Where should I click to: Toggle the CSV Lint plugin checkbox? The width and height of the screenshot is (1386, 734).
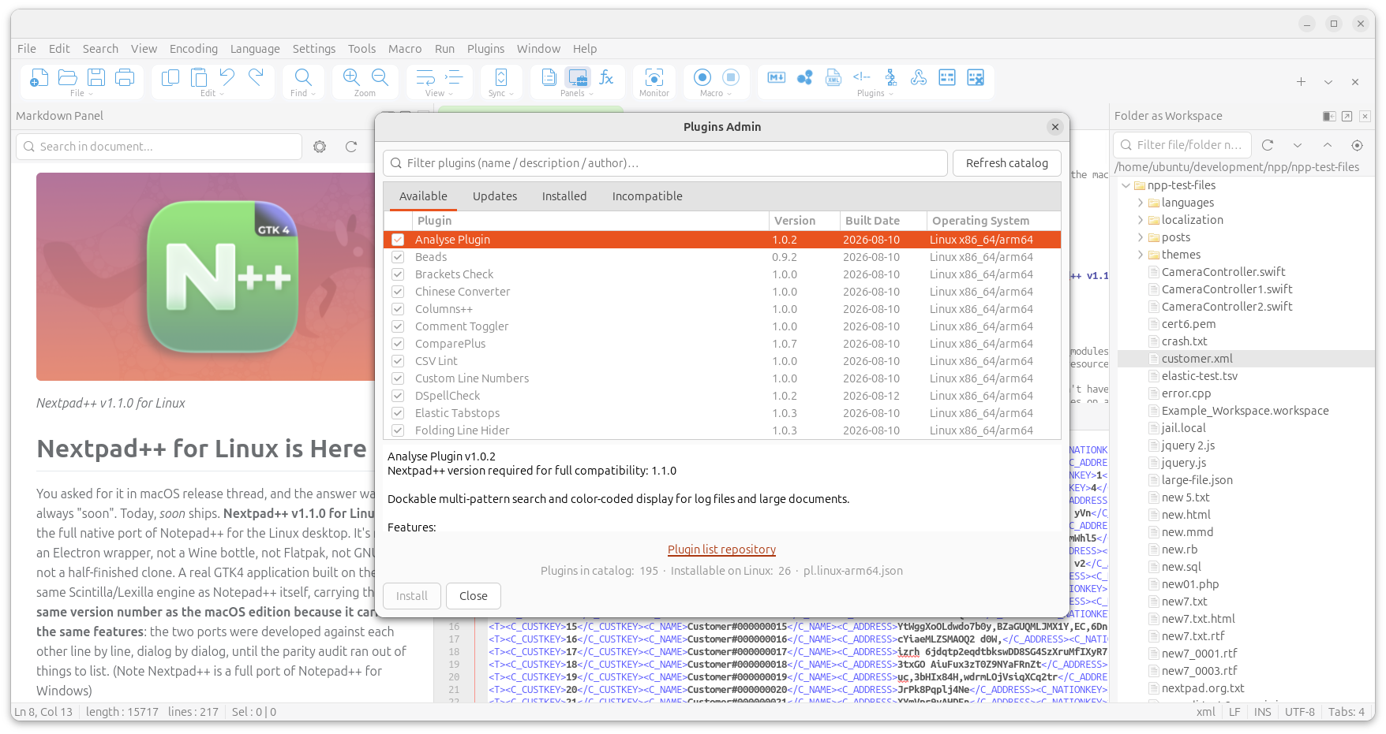[398, 361]
